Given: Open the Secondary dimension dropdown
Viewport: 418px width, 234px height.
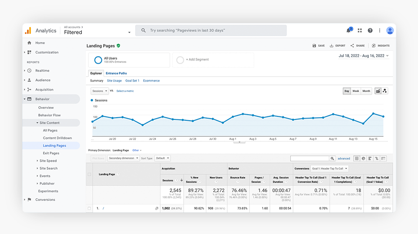Looking at the screenshot, I should click(124, 158).
